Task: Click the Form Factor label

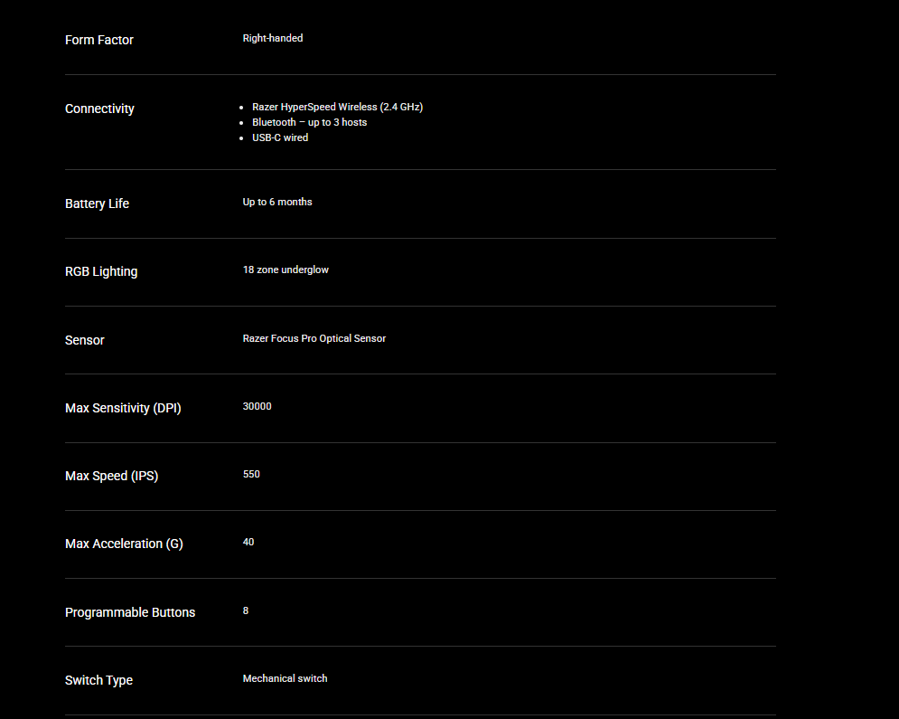Action: coord(99,40)
